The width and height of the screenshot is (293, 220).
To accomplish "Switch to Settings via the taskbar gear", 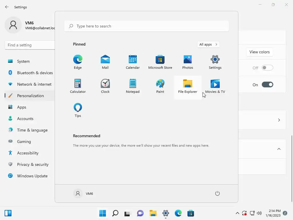I will (166, 213).
